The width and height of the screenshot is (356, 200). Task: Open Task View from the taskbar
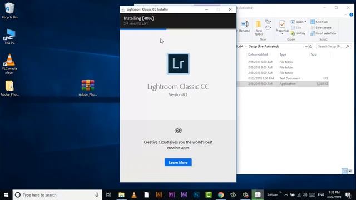click(108, 195)
